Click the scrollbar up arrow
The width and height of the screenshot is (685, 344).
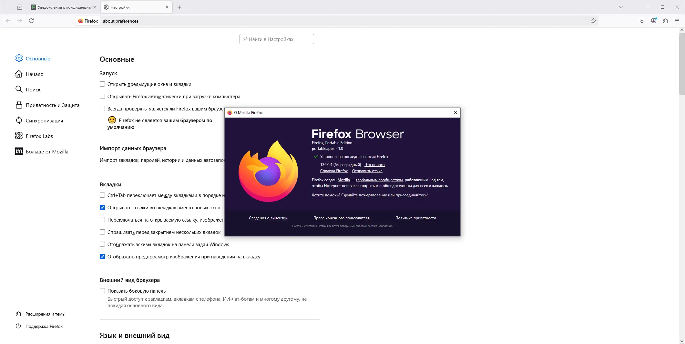(682, 30)
